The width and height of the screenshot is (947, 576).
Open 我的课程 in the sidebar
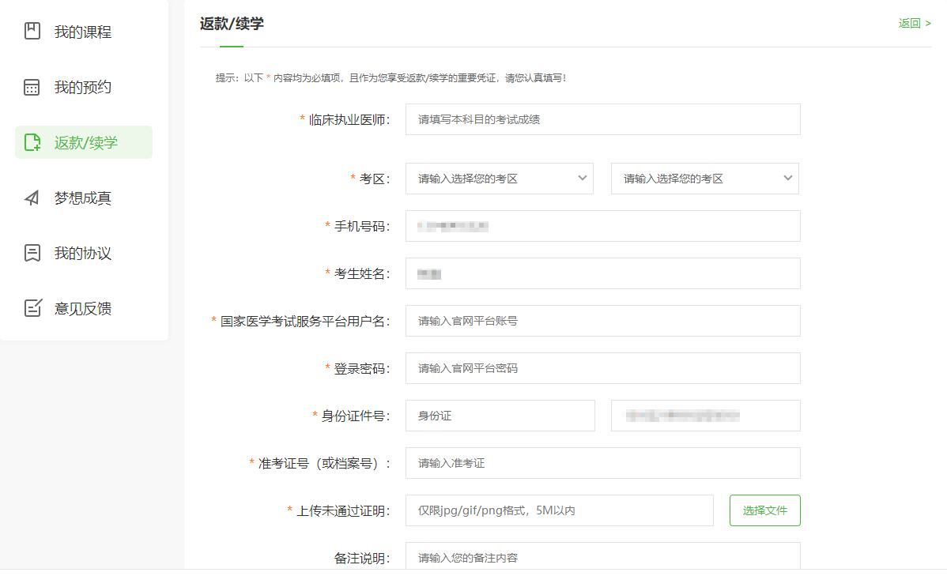point(82,32)
